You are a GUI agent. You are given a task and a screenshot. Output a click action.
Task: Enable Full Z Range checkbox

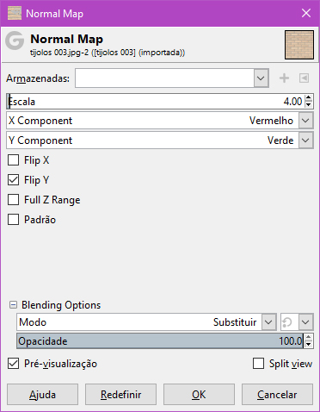(14, 200)
